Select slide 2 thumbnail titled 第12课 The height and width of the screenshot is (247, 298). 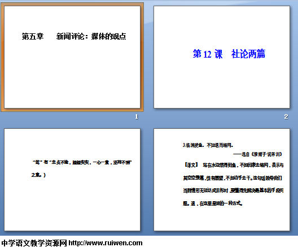222,57
